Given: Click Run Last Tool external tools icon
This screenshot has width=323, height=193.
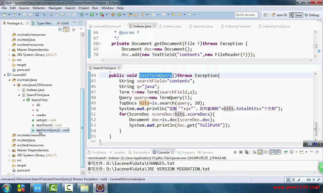Looking at the screenshot, I should click(102, 15).
